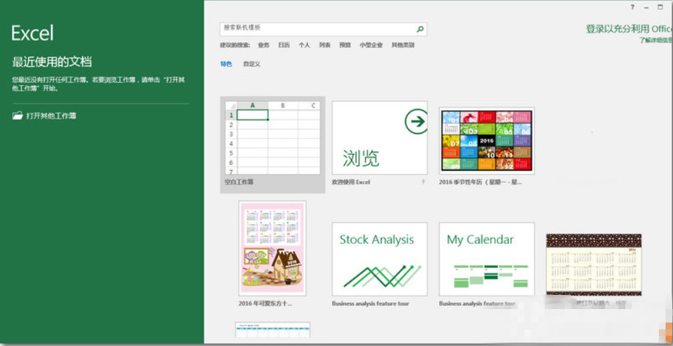Click 了解详细信息 link under sign-in
The image size is (673, 346).
[x=656, y=40]
